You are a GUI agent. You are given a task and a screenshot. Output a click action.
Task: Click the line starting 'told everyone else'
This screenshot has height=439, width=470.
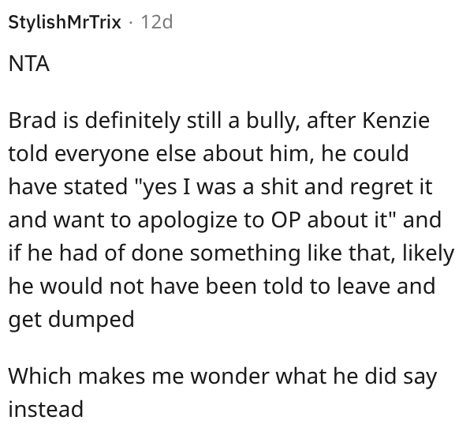click(208, 154)
